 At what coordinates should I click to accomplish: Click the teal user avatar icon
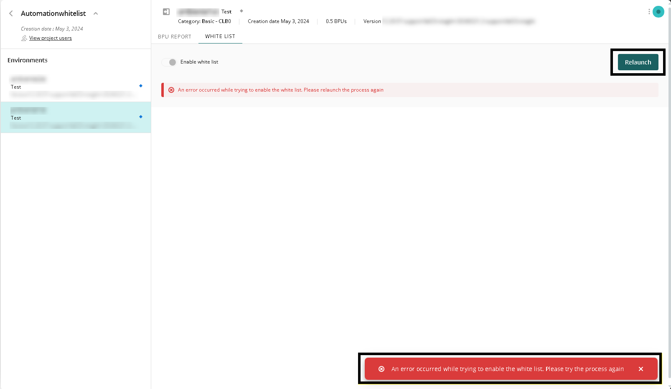coord(658,12)
